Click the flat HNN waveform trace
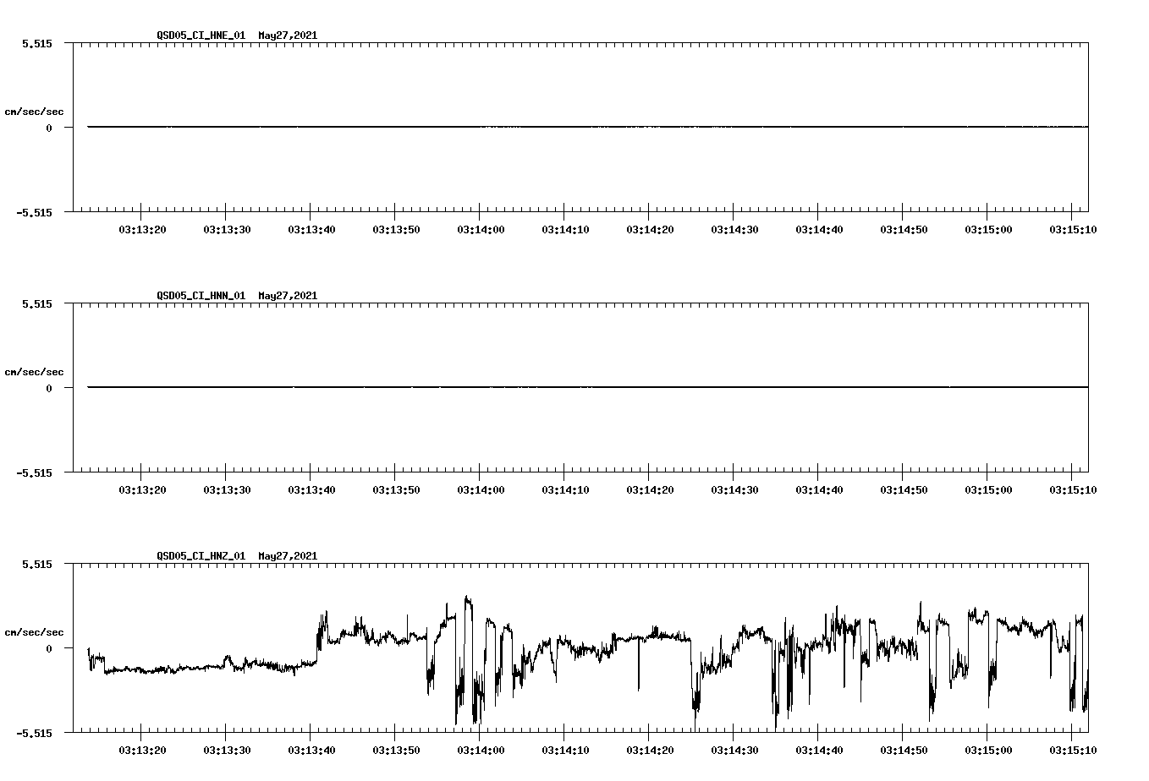This screenshot has width=1149, height=781. point(508,387)
